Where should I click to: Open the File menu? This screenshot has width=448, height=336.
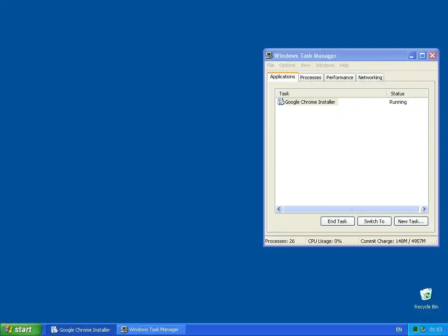pos(270,65)
